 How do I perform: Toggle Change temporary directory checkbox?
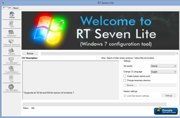pos(125,80)
